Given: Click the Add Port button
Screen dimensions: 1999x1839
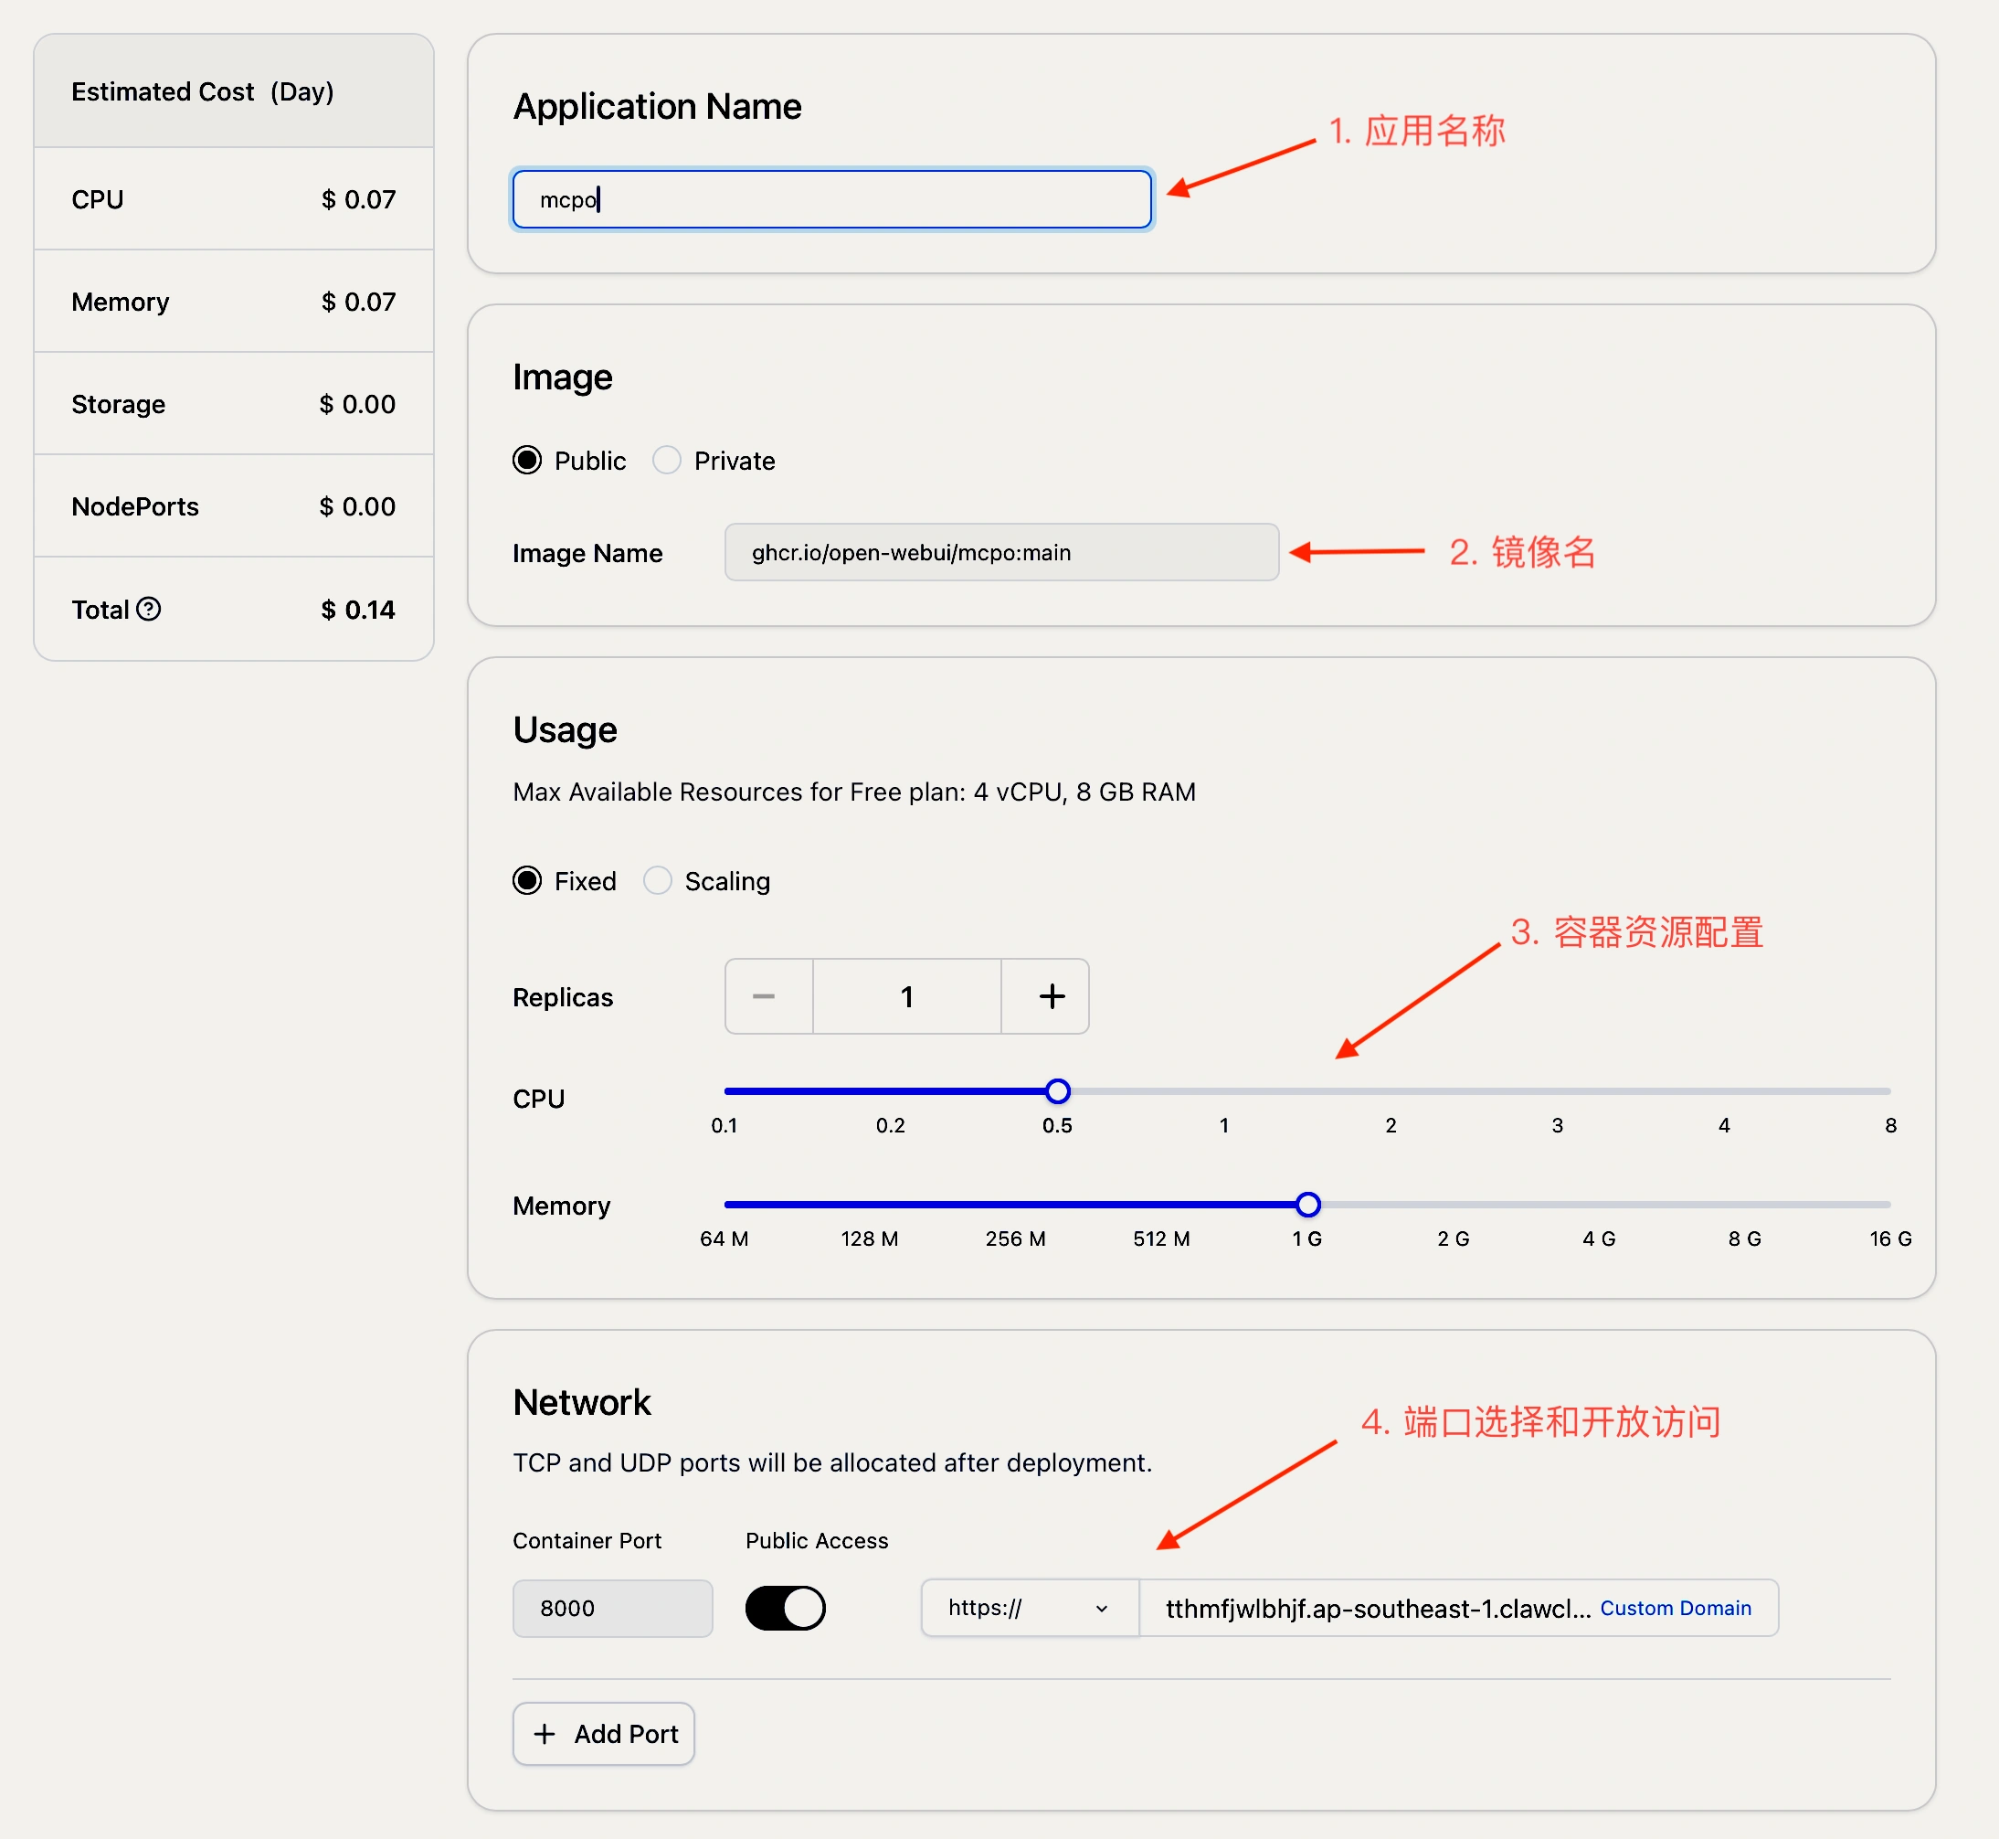Looking at the screenshot, I should pos(603,1734).
